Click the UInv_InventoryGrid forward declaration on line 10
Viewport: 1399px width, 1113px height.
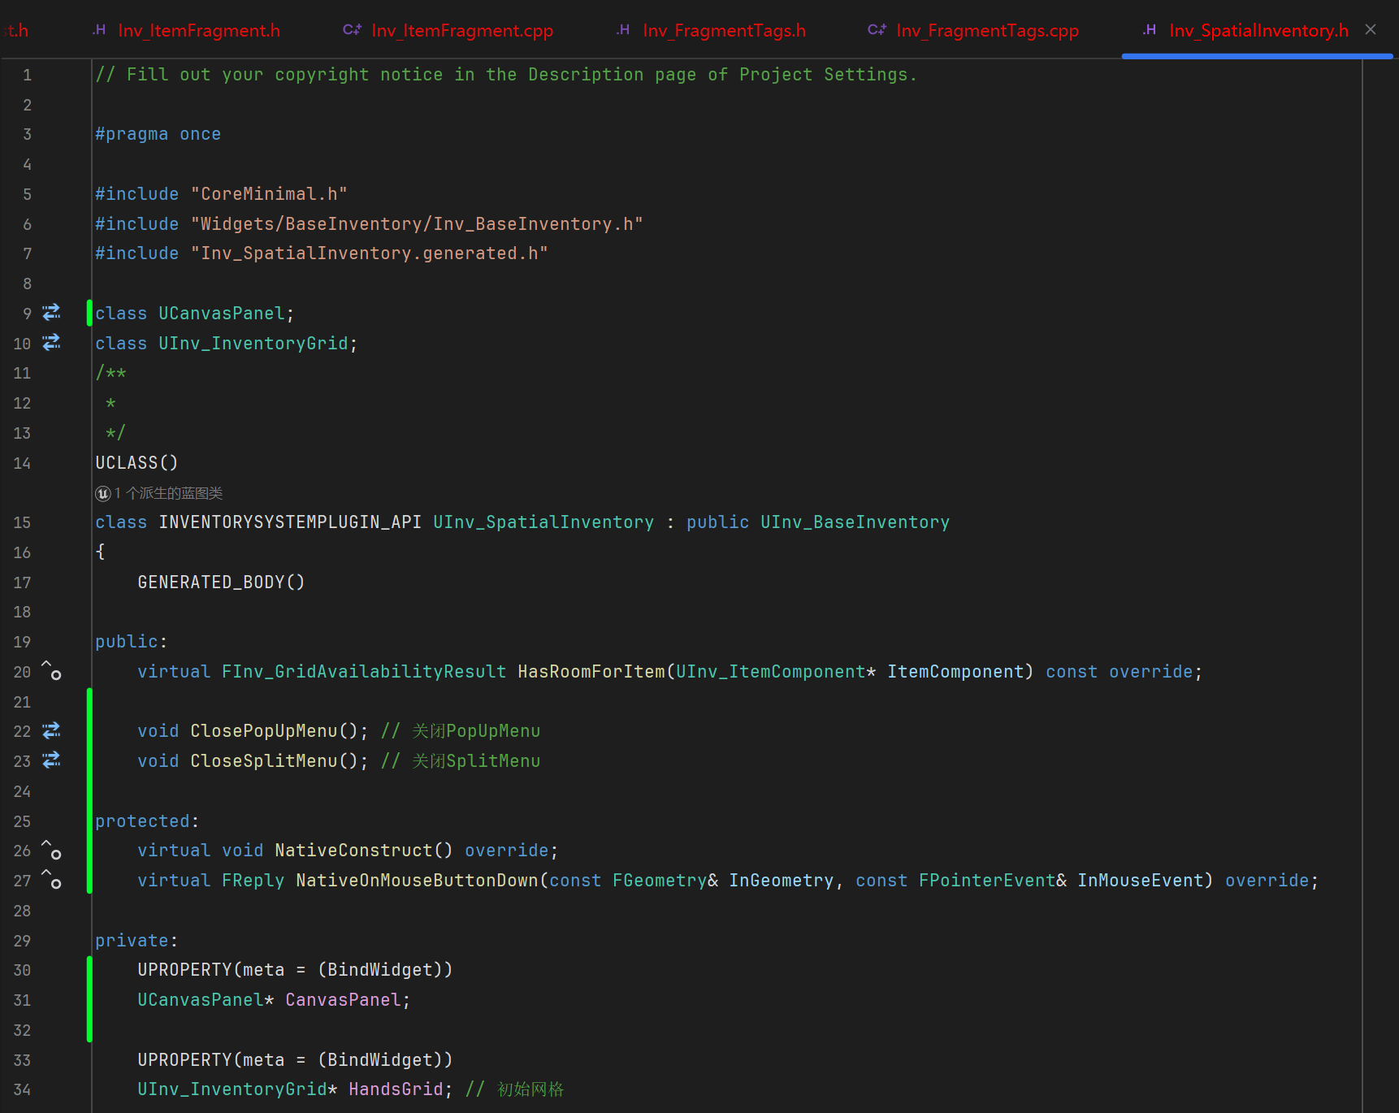pyautogui.click(x=253, y=344)
